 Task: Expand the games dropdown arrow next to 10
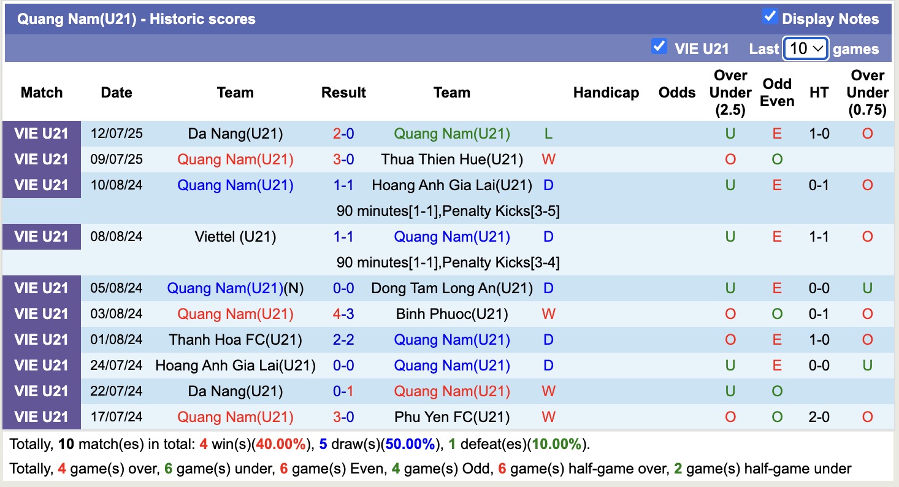(x=819, y=48)
